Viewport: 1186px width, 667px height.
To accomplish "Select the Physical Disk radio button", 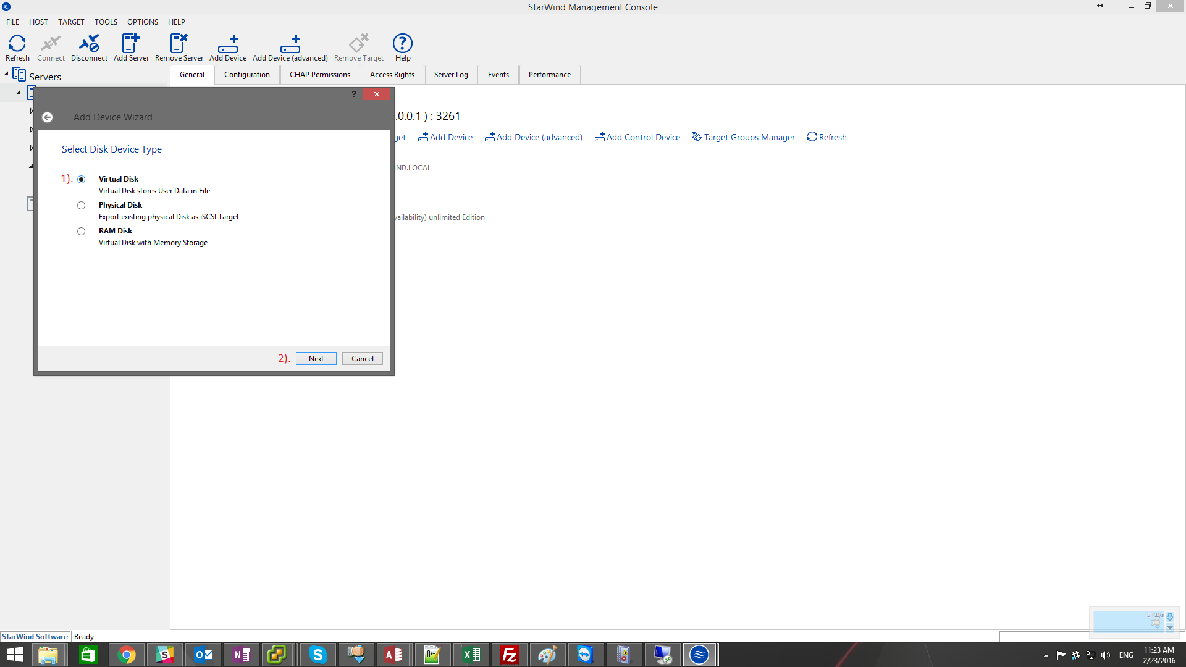I will coord(81,205).
